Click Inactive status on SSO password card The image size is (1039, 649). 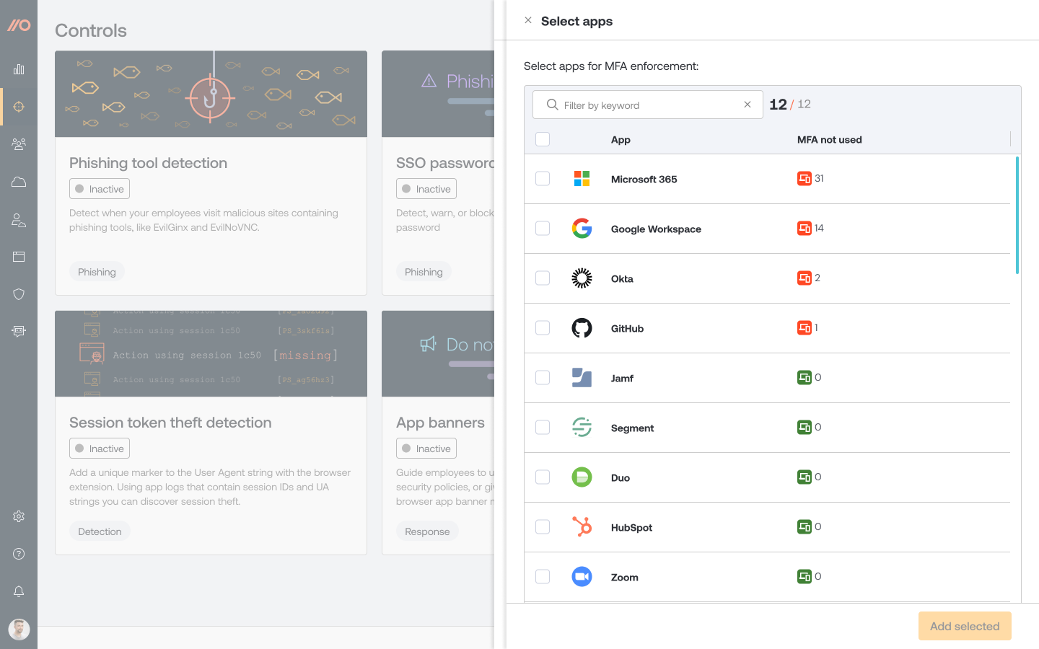[426, 189]
